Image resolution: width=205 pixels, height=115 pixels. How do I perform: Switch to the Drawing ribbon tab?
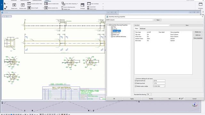pyautogui.click(x=14, y=1)
